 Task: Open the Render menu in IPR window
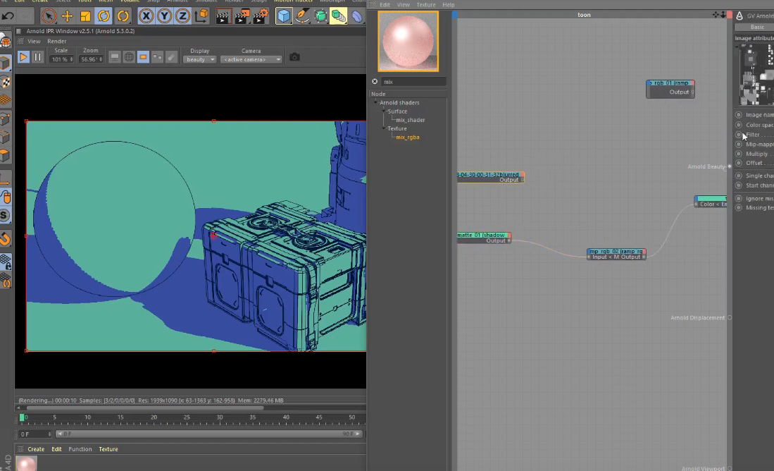[57, 42]
